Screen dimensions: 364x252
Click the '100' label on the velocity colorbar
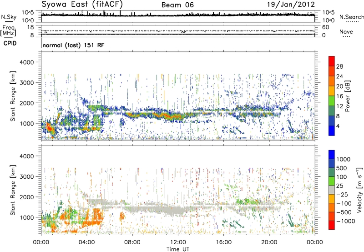pyautogui.click(x=341, y=177)
